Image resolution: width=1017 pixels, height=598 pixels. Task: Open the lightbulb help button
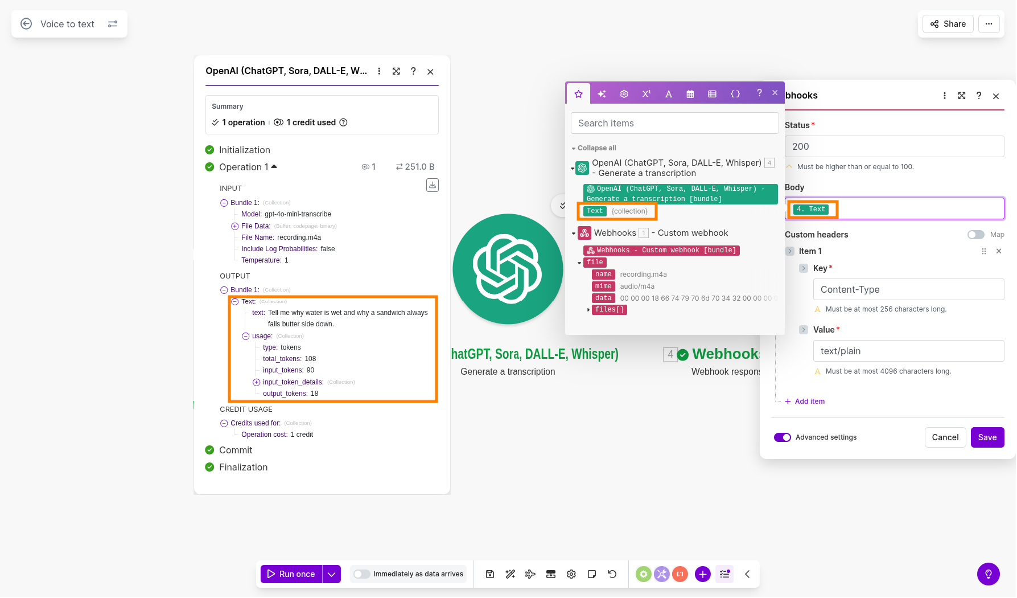[988, 574]
